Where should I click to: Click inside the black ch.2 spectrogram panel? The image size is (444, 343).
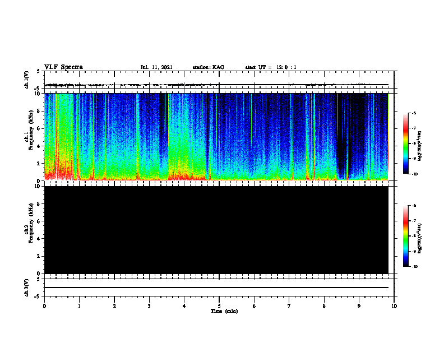click(216, 230)
